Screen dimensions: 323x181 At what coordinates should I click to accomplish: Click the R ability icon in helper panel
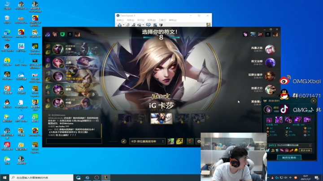coord(307,120)
